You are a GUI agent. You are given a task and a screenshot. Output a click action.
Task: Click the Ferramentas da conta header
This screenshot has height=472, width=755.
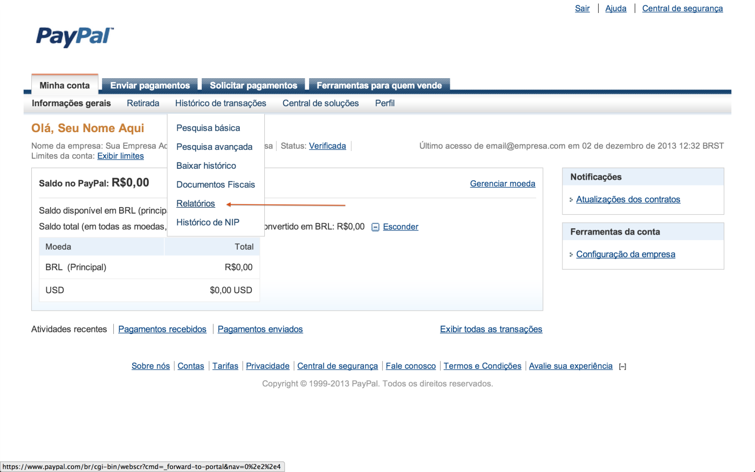click(643, 232)
